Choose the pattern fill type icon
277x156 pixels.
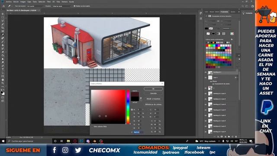224,34
